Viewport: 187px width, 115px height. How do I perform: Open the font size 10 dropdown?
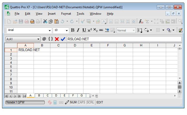coord(67,30)
